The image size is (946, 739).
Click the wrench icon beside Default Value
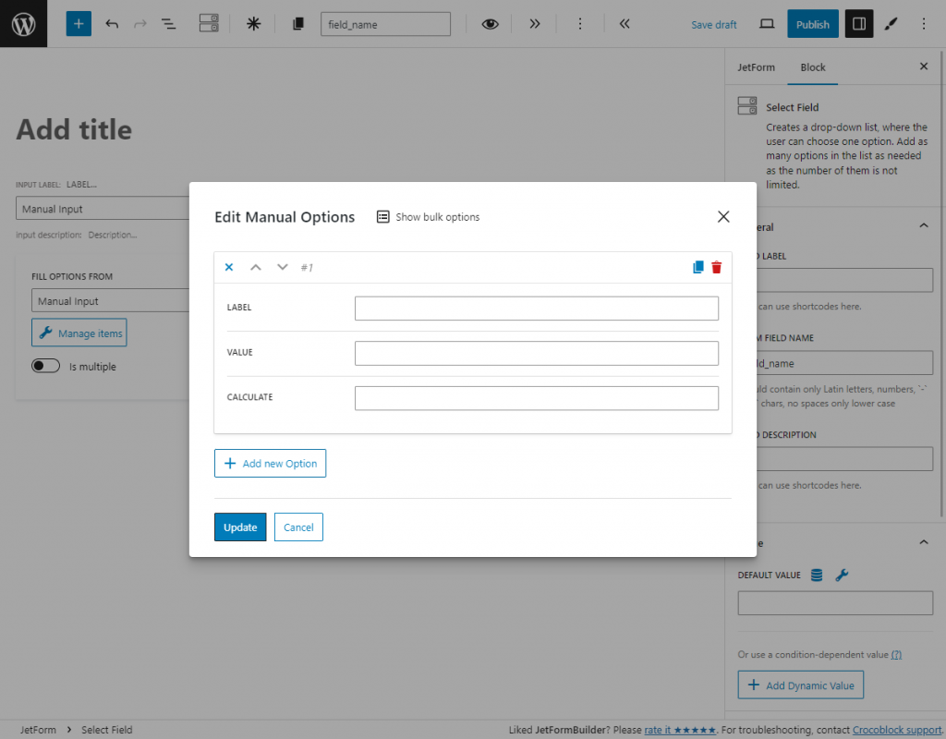tap(842, 575)
